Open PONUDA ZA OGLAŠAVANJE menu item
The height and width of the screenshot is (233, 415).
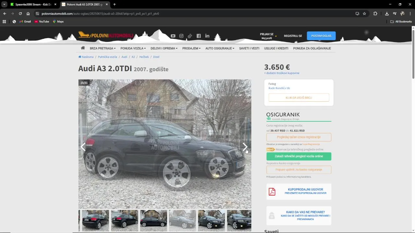312,48
